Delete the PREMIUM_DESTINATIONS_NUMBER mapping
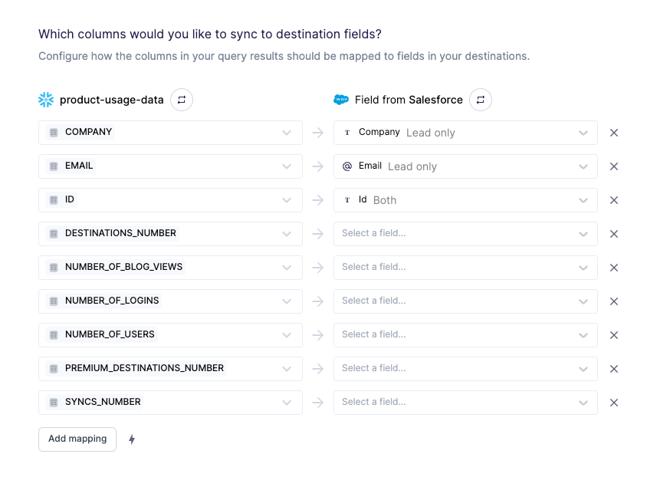The width and height of the screenshot is (647, 477). [x=614, y=368]
